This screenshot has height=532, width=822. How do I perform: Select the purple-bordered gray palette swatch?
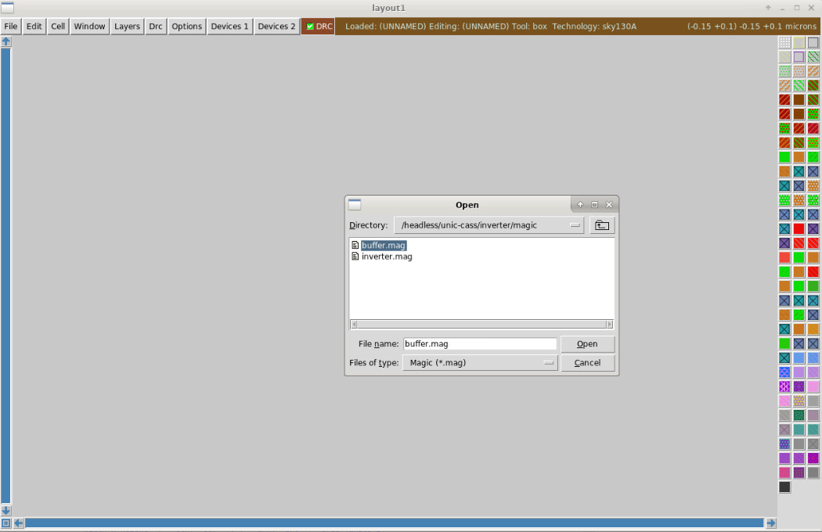click(x=799, y=56)
